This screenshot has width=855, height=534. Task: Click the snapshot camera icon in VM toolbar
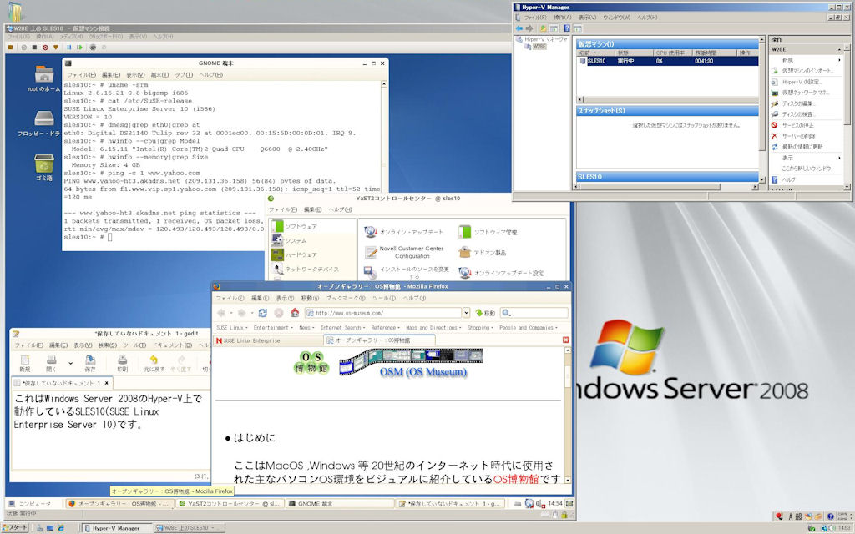coord(93,48)
